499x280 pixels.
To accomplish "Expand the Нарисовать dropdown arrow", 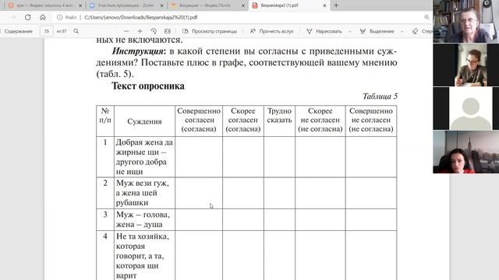I will tap(350, 31).
